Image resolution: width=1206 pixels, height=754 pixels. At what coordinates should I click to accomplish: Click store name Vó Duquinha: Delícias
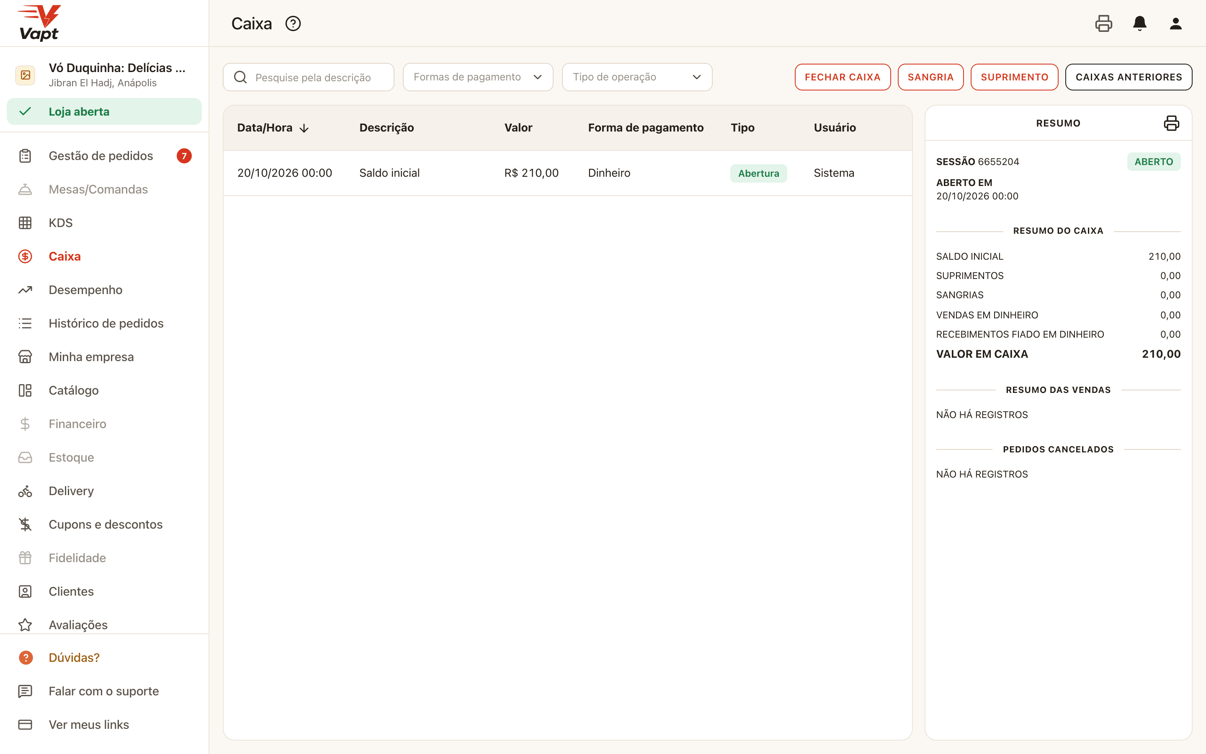pyautogui.click(x=117, y=67)
